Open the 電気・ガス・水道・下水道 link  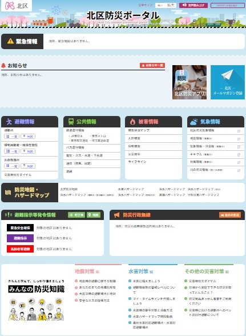84,155
